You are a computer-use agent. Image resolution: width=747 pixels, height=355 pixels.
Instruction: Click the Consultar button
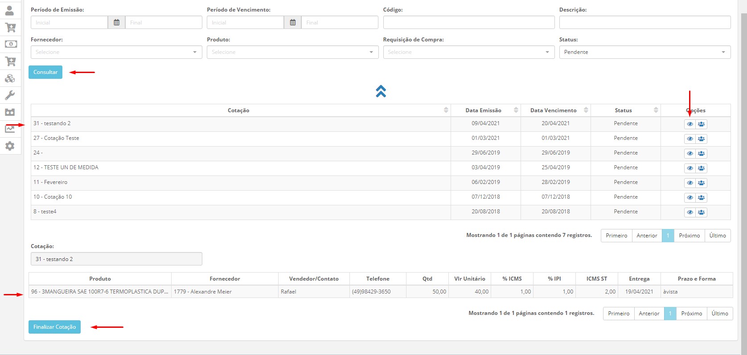coord(45,72)
